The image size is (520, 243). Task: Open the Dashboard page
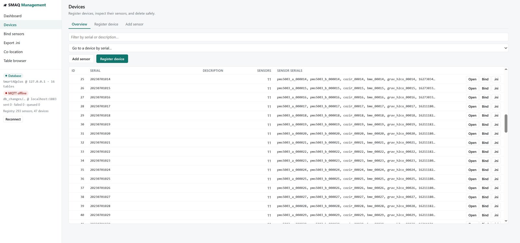pos(13,16)
